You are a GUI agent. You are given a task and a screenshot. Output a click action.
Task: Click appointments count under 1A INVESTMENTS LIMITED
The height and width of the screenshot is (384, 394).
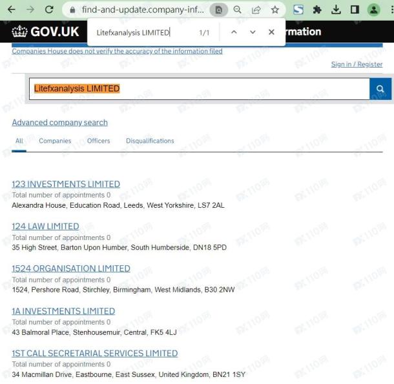tap(61, 322)
